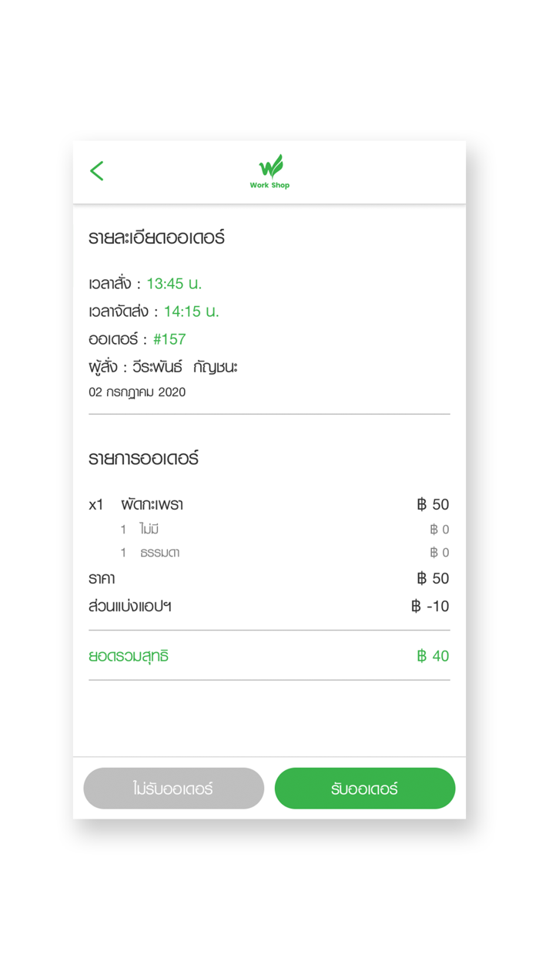The width and height of the screenshot is (539, 959).
Task: Click the green ยอดรวมสุทธิ net total label
Action: (129, 657)
